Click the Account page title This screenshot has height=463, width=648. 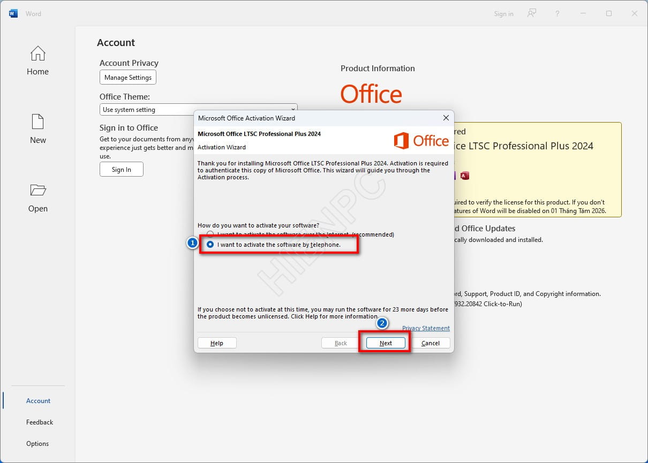click(x=116, y=42)
